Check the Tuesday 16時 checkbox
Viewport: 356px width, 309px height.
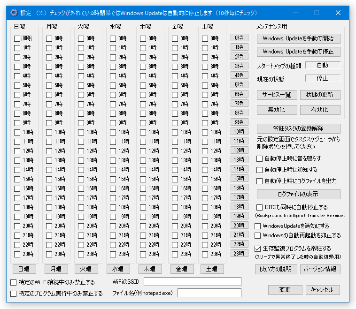point(81,188)
